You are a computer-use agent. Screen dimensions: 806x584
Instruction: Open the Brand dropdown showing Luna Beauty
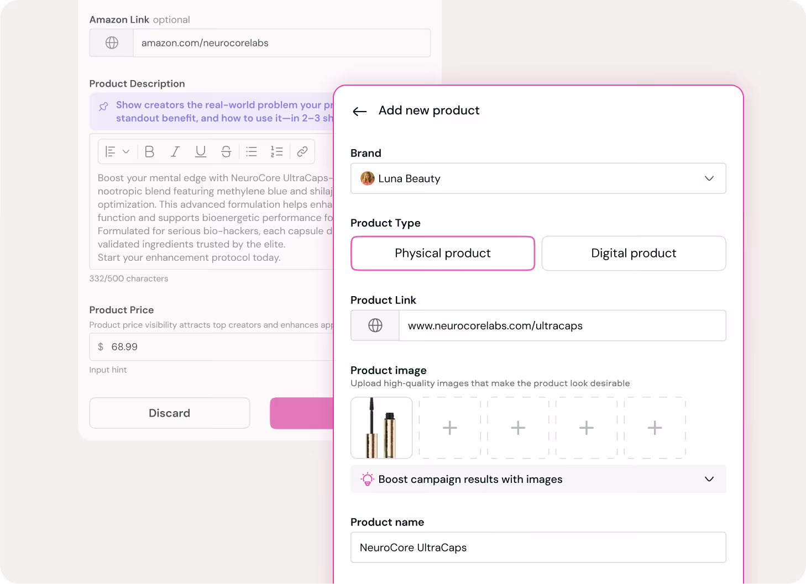coord(538,178)
